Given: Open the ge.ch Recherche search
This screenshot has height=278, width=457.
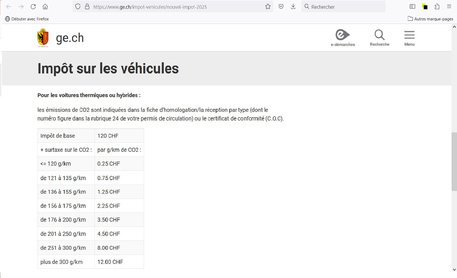Looking at the screenshot, I should click(x=379, y=38).
